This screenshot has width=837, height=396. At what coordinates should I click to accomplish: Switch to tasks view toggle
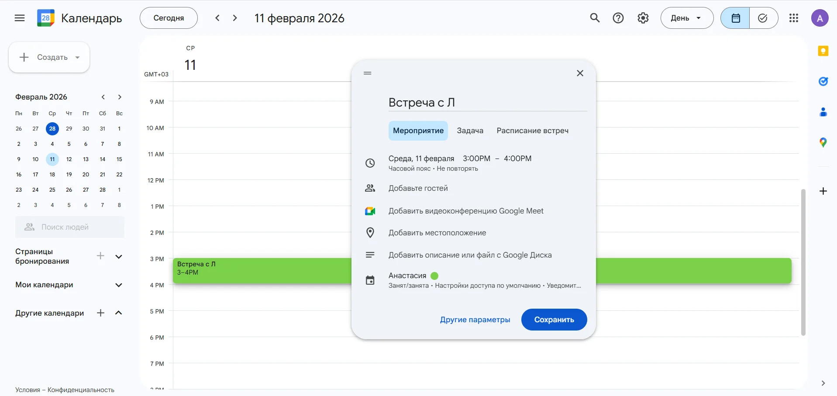763,18
